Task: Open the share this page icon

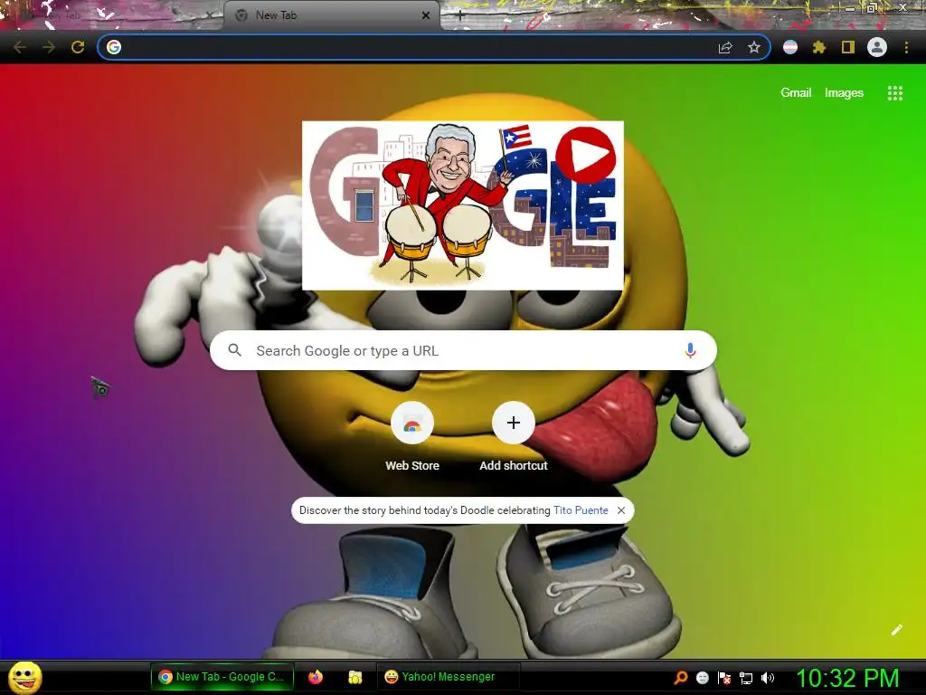Action: point(725,47)
